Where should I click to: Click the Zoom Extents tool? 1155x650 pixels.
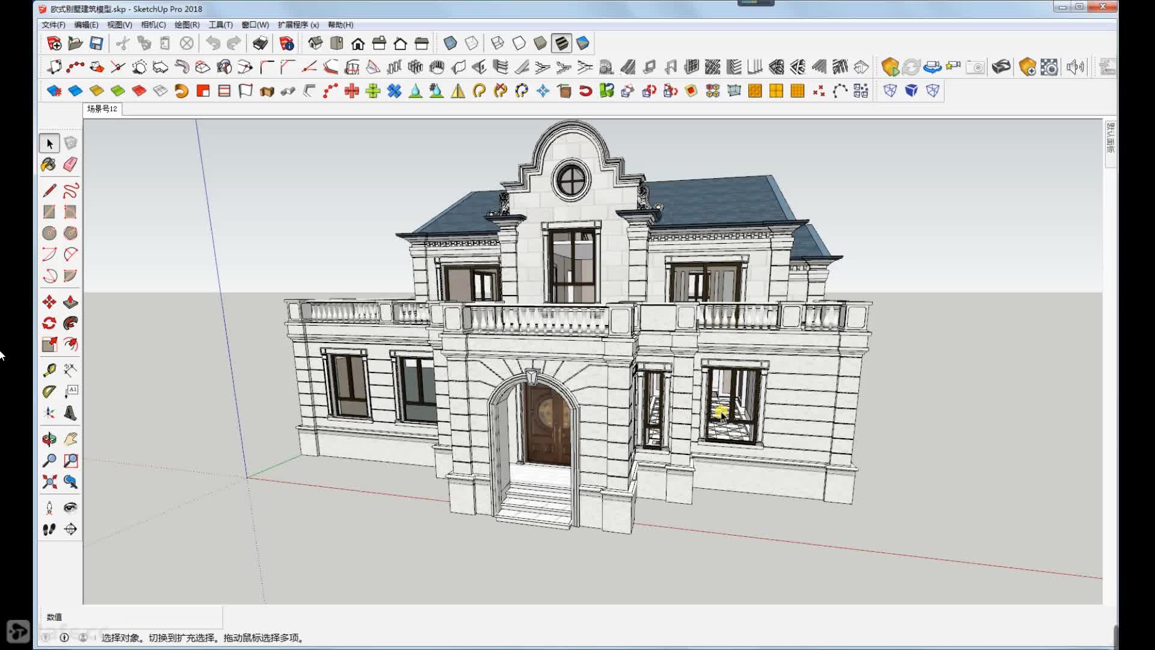coord(49,481)
